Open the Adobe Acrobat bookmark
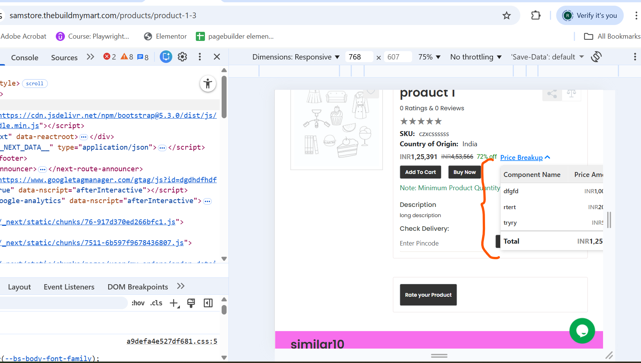The image size is (641, 363). [24, 36]
